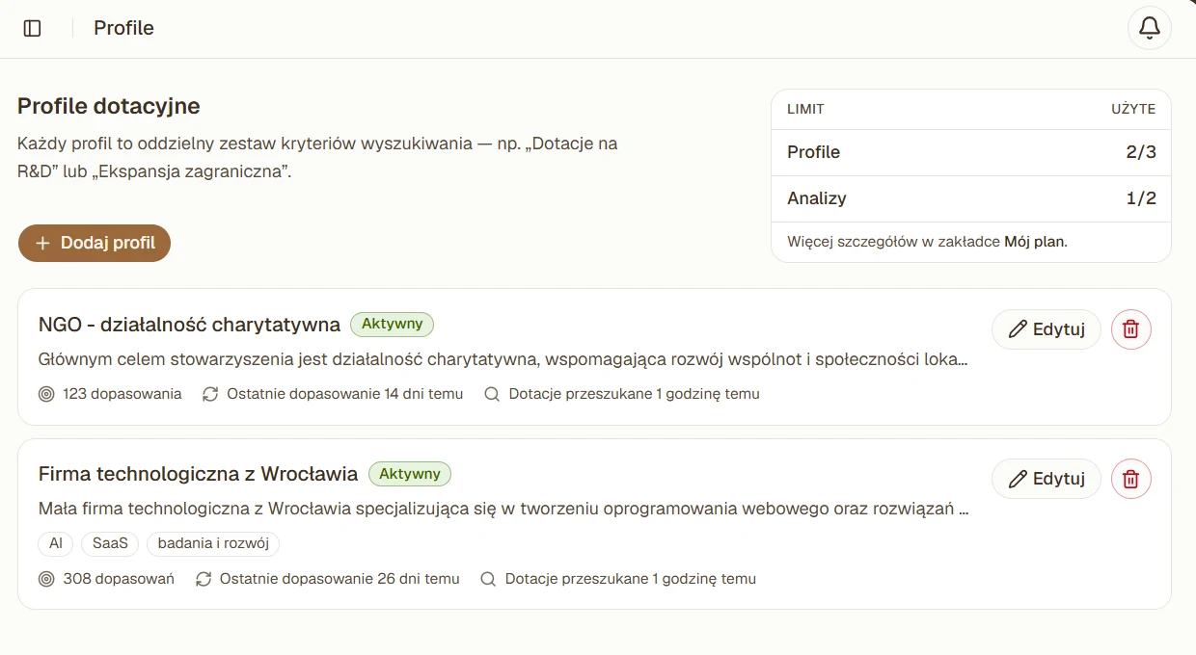This screenshot has height=655, width=1196.
Task: Edit the NGO charity profile
Action: pyautogui.click(x=1046, y=329)
